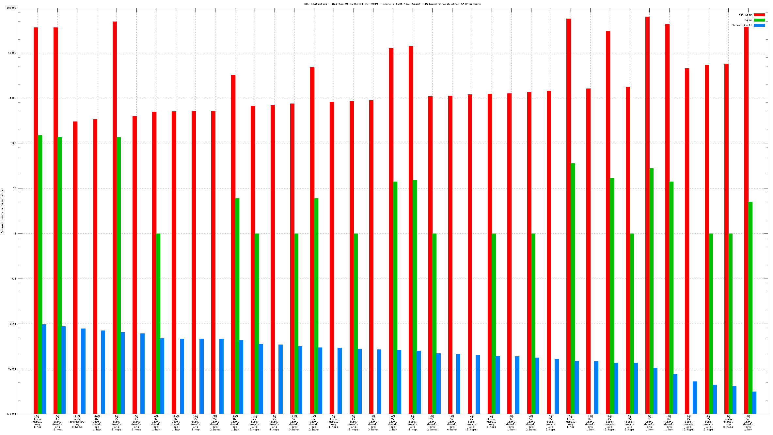Click the zen.spamhaus.org 8 hops x-axis label
This screenshot has width=773, height=435.
(x=77, y=422)
